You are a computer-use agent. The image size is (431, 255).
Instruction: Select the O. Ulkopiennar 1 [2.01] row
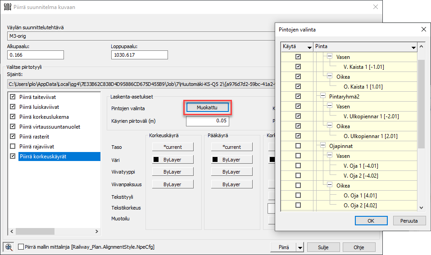point(371,136)
